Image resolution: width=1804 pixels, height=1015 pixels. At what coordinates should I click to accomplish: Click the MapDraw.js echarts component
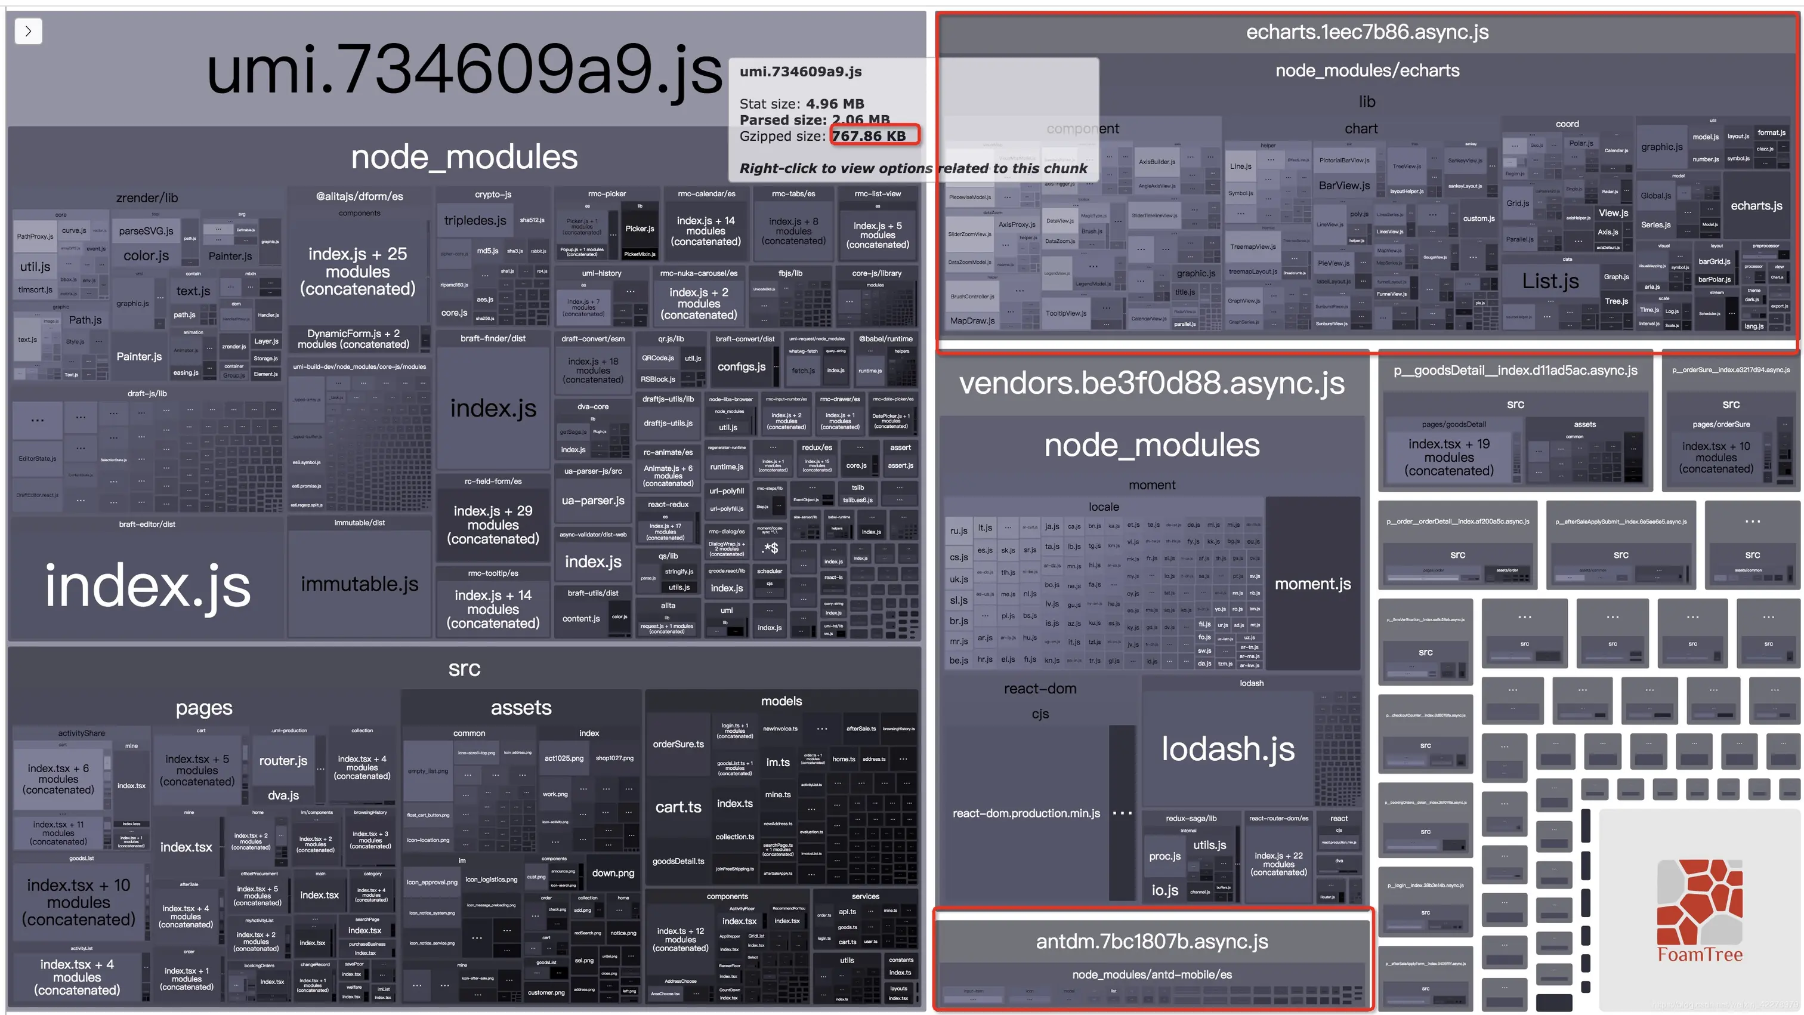(x=972, y=321)
